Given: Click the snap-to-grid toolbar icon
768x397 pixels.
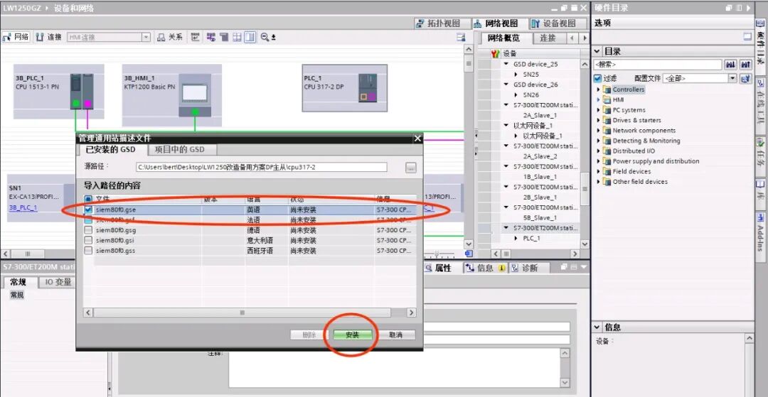Looking at the screenshot, I should click(237, 37).
